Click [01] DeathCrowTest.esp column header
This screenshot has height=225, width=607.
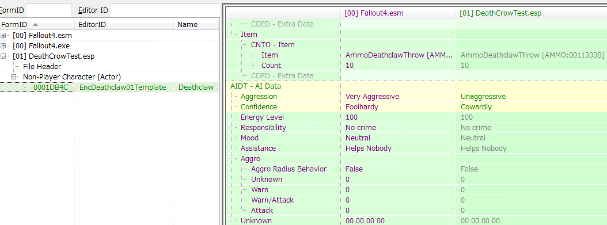[532, 13]
